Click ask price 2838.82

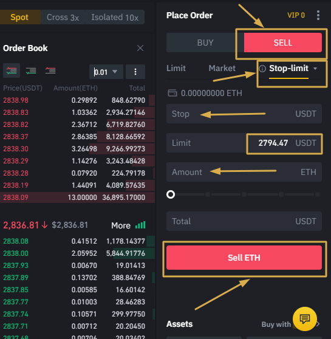(x=16, y=125)
